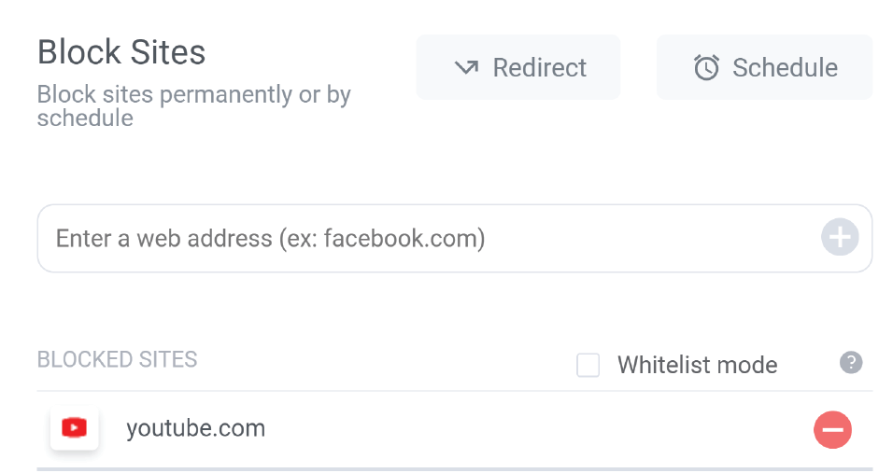Click the red play logo beside youtube.com
The height and width of the screenshot is (473, 893).
[75, 427]
